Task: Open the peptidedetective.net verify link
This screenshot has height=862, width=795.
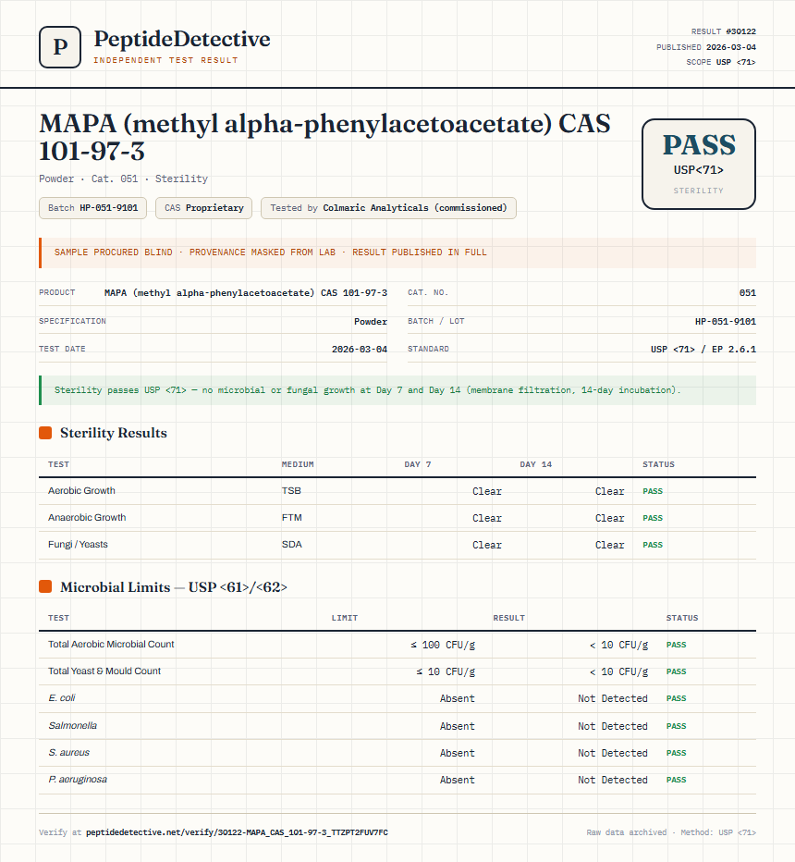Action: click(x=237, y=832)
